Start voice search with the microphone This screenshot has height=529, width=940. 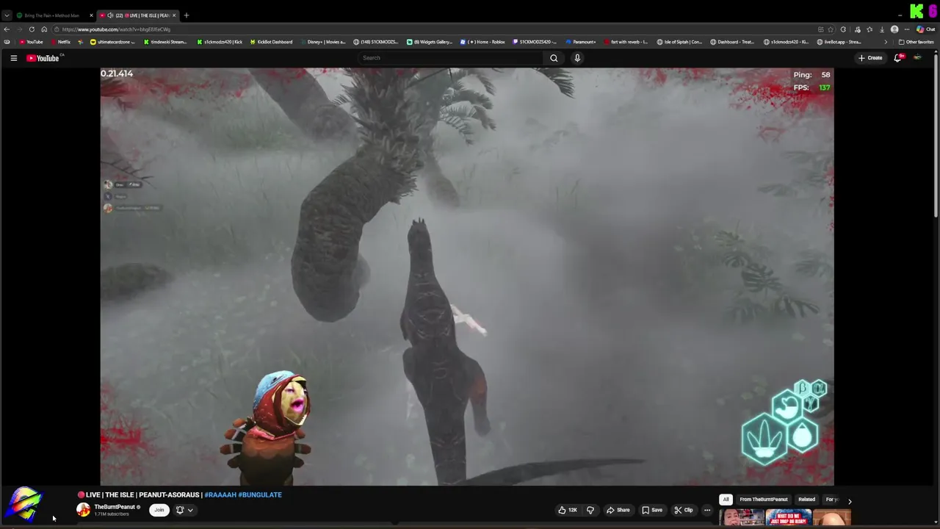click(577, 58)
